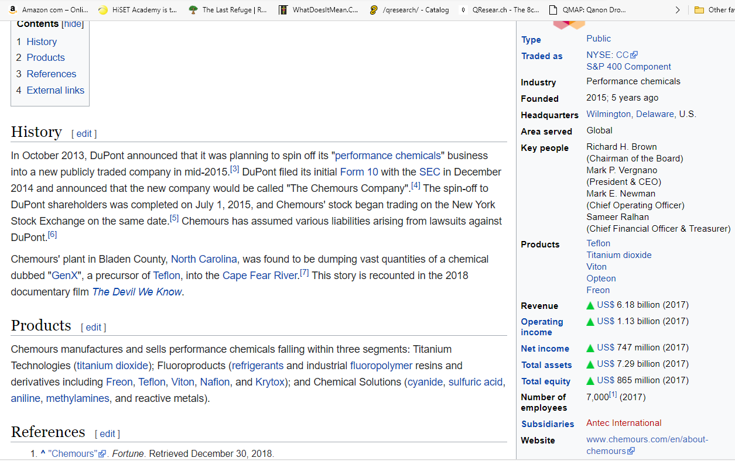This screenshot has width=735, height=461.
Task: Open the QResear.ch bookmark
Action: (500, 10)
